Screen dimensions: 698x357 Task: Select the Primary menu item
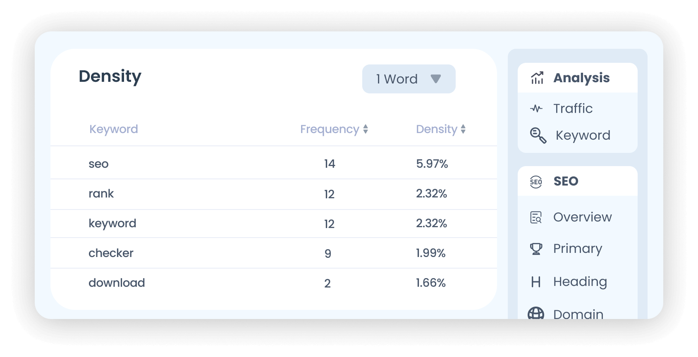[578, 249]
